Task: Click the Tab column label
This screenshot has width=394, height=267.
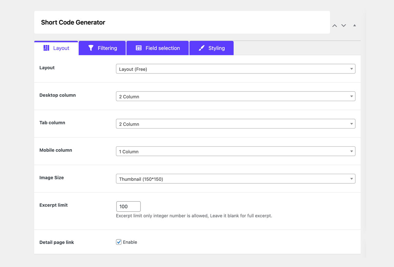Action: (x=52, y=123)
